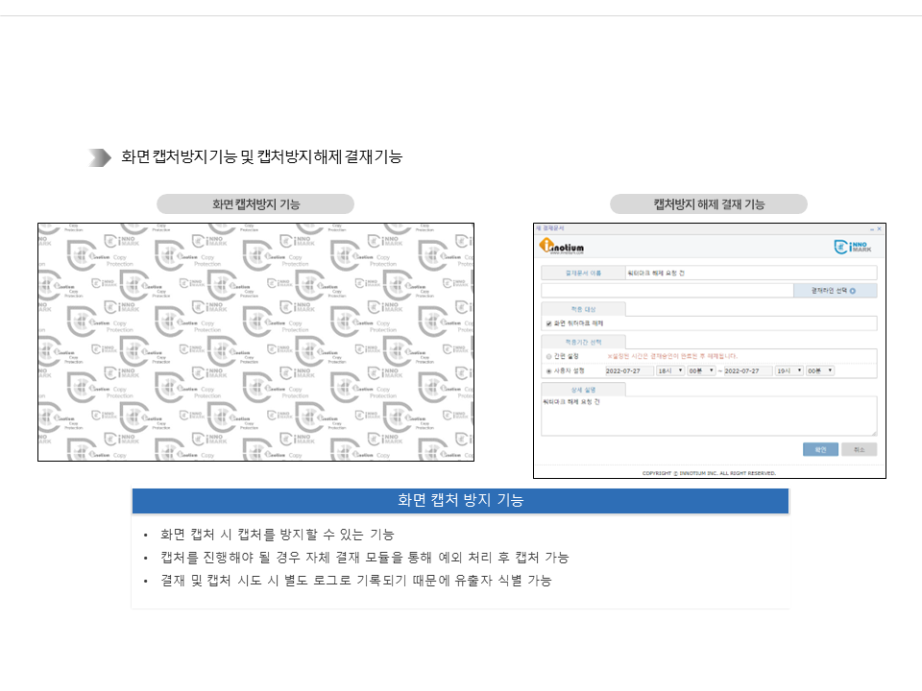Click the 결재문서 이름 text field
The width and height of the screenshot is (922, 691).
click(749, 274)
